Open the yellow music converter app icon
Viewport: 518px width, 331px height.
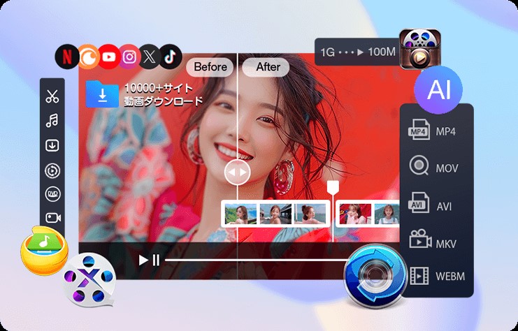coord(44,251)
